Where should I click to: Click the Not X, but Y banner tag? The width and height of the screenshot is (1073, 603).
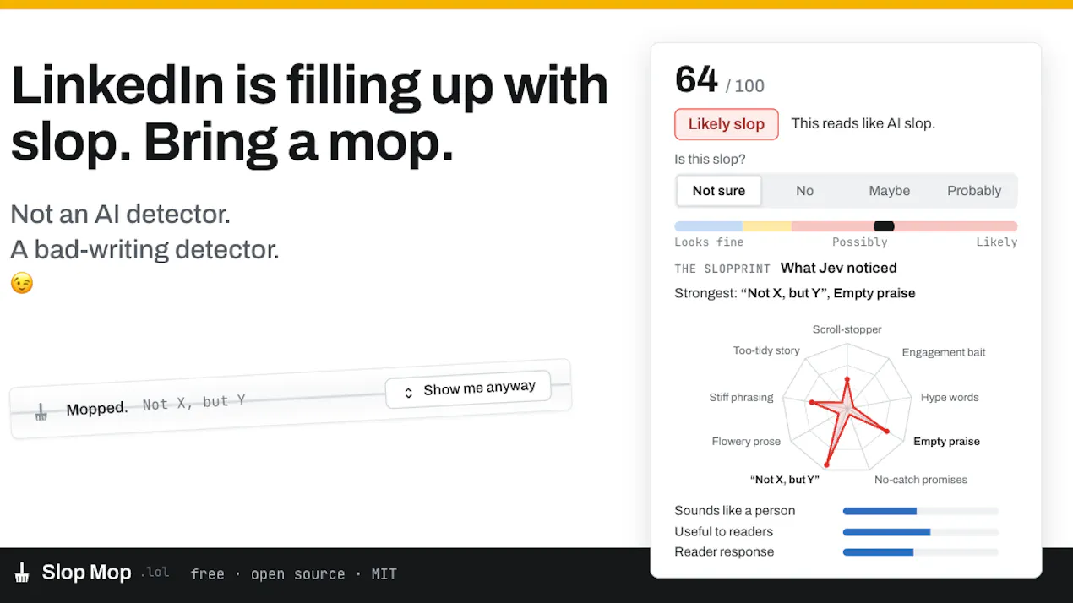[193, 403]
